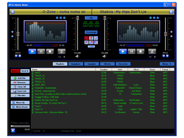Click Deck B pitch up arrow
Screen dimensions: 184x138
tap(171, 32)
